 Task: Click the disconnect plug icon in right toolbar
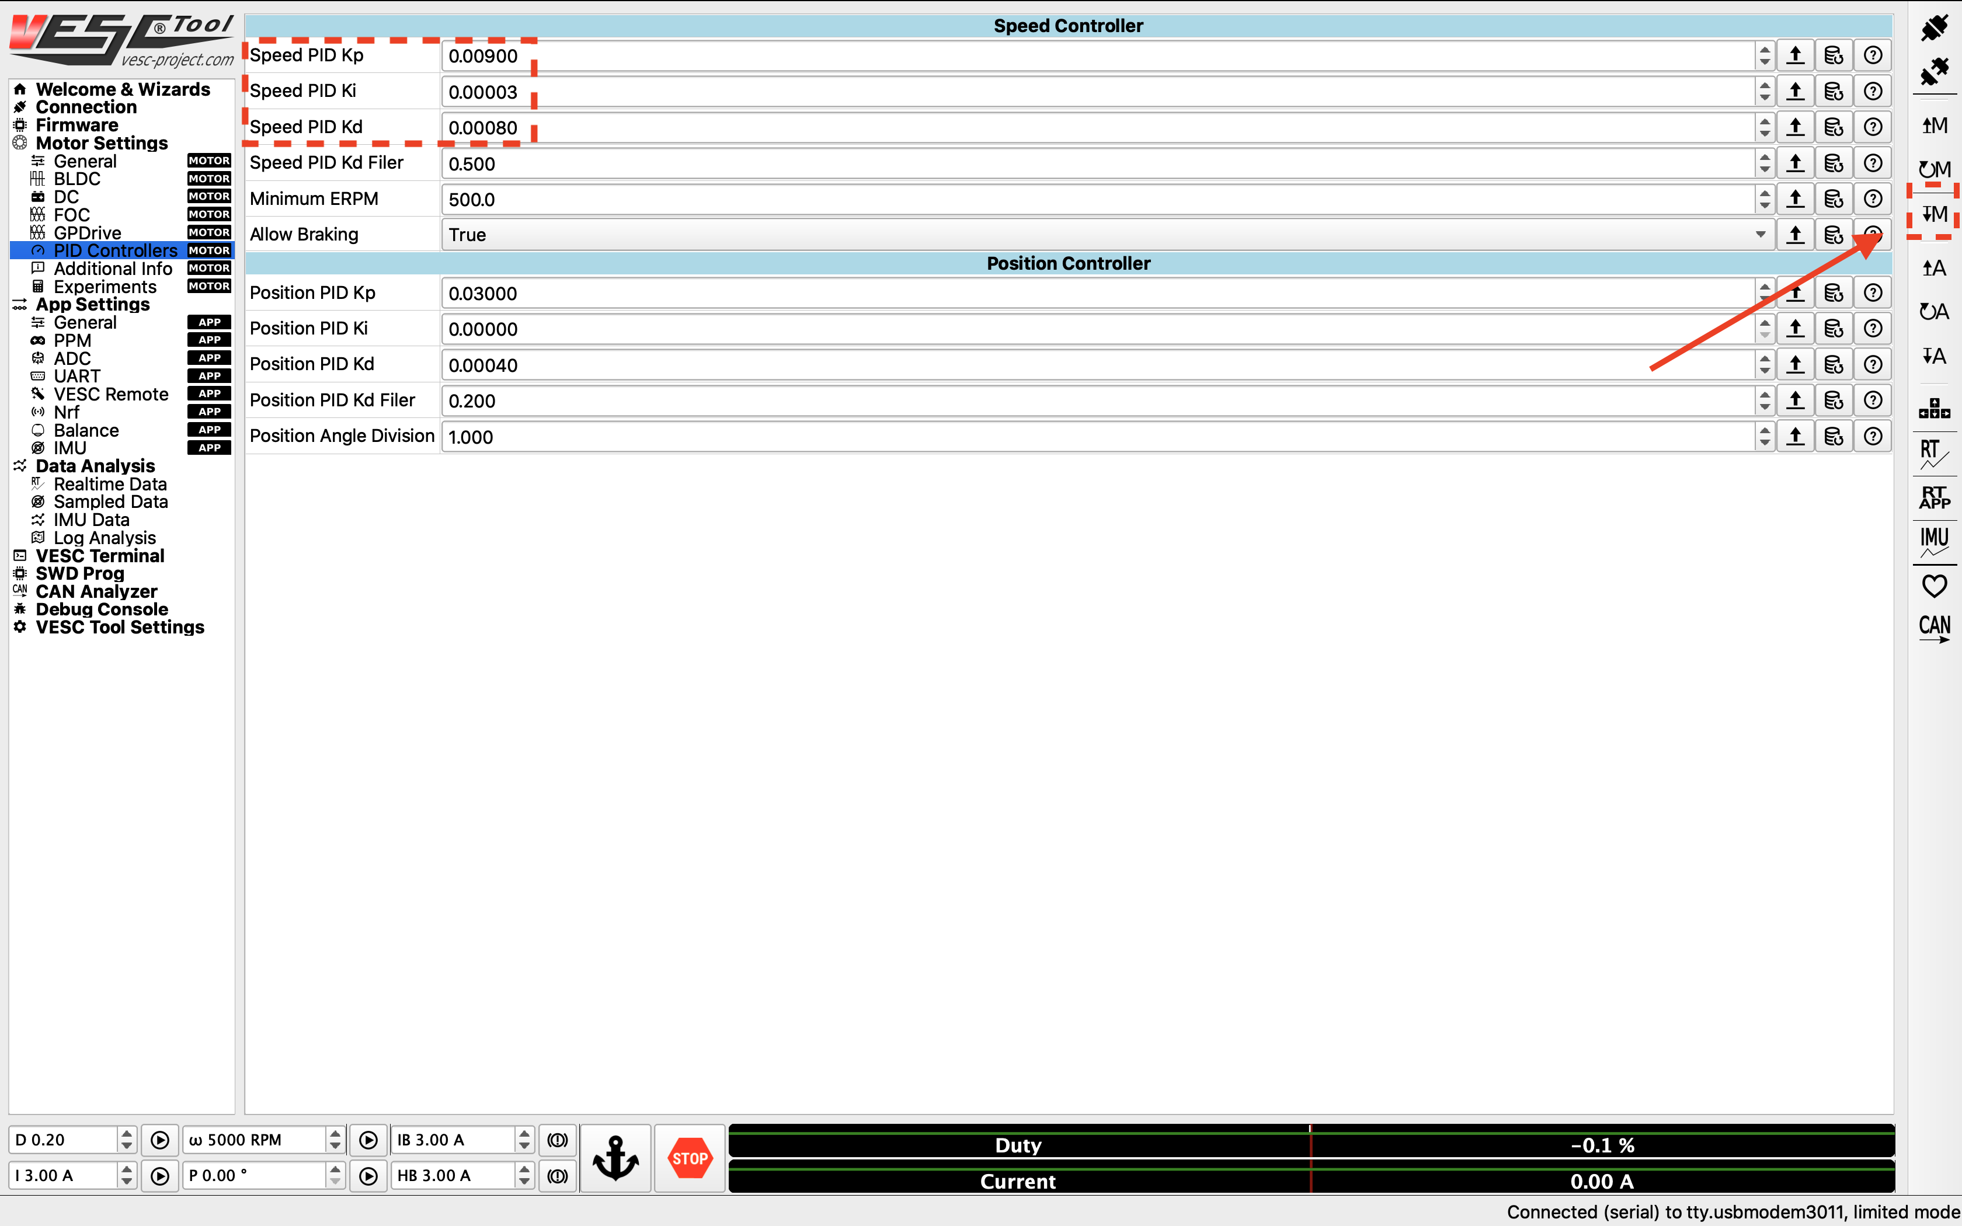[x=1935, y=72]
